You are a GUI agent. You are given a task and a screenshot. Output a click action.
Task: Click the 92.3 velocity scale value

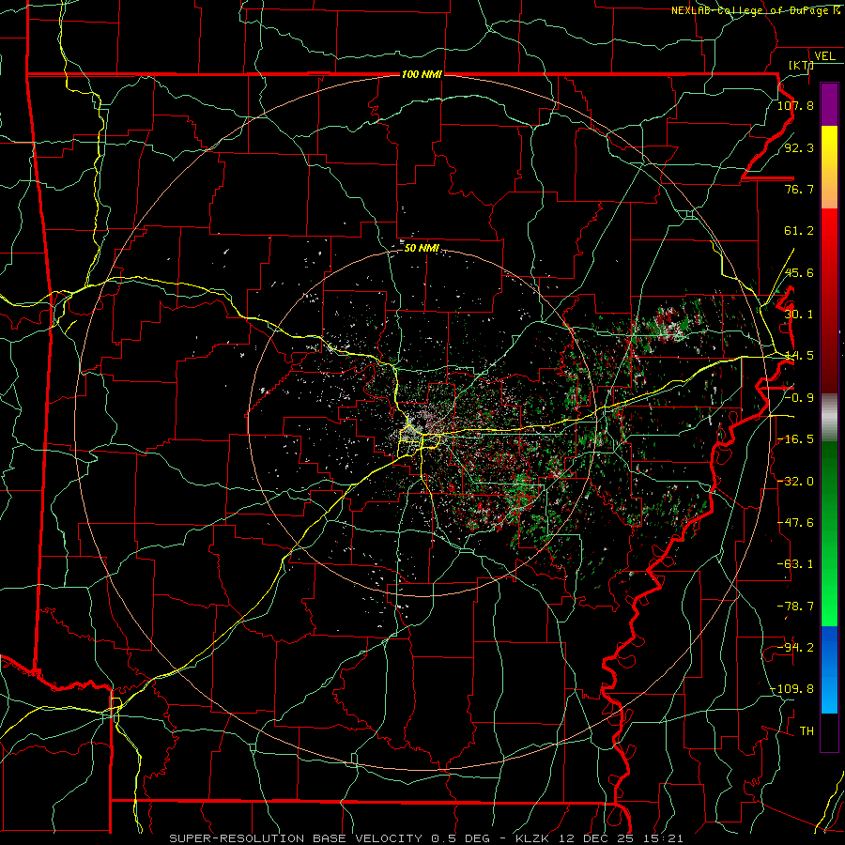point(799,147)
